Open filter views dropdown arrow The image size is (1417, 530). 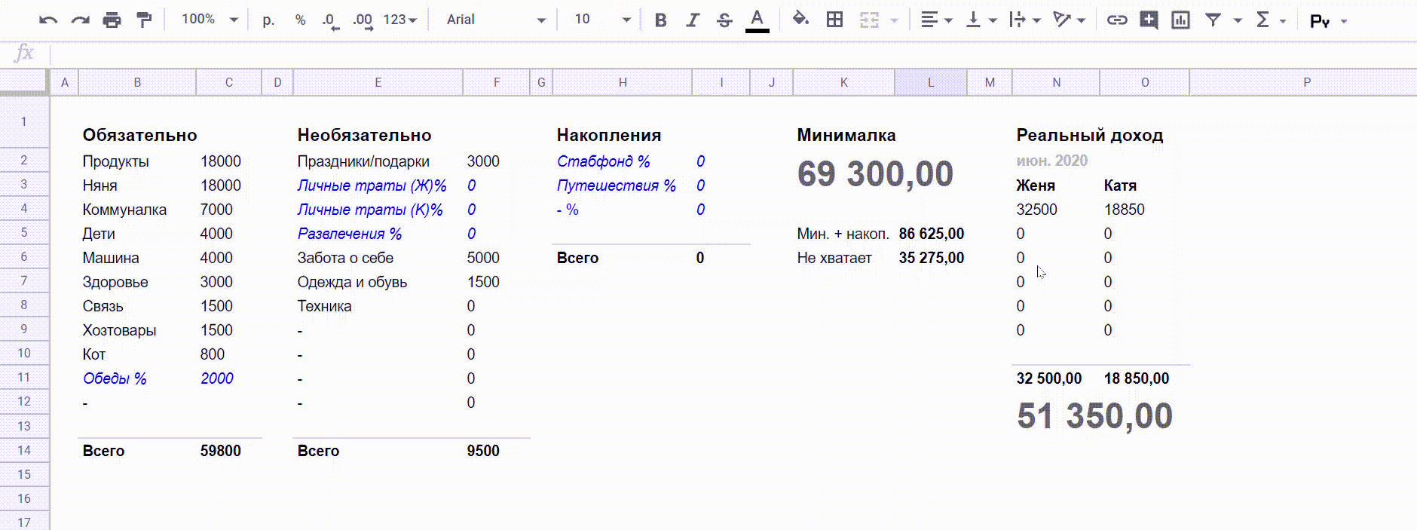pos(1238,21)
